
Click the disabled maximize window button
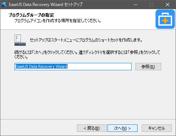pos(151,5)
